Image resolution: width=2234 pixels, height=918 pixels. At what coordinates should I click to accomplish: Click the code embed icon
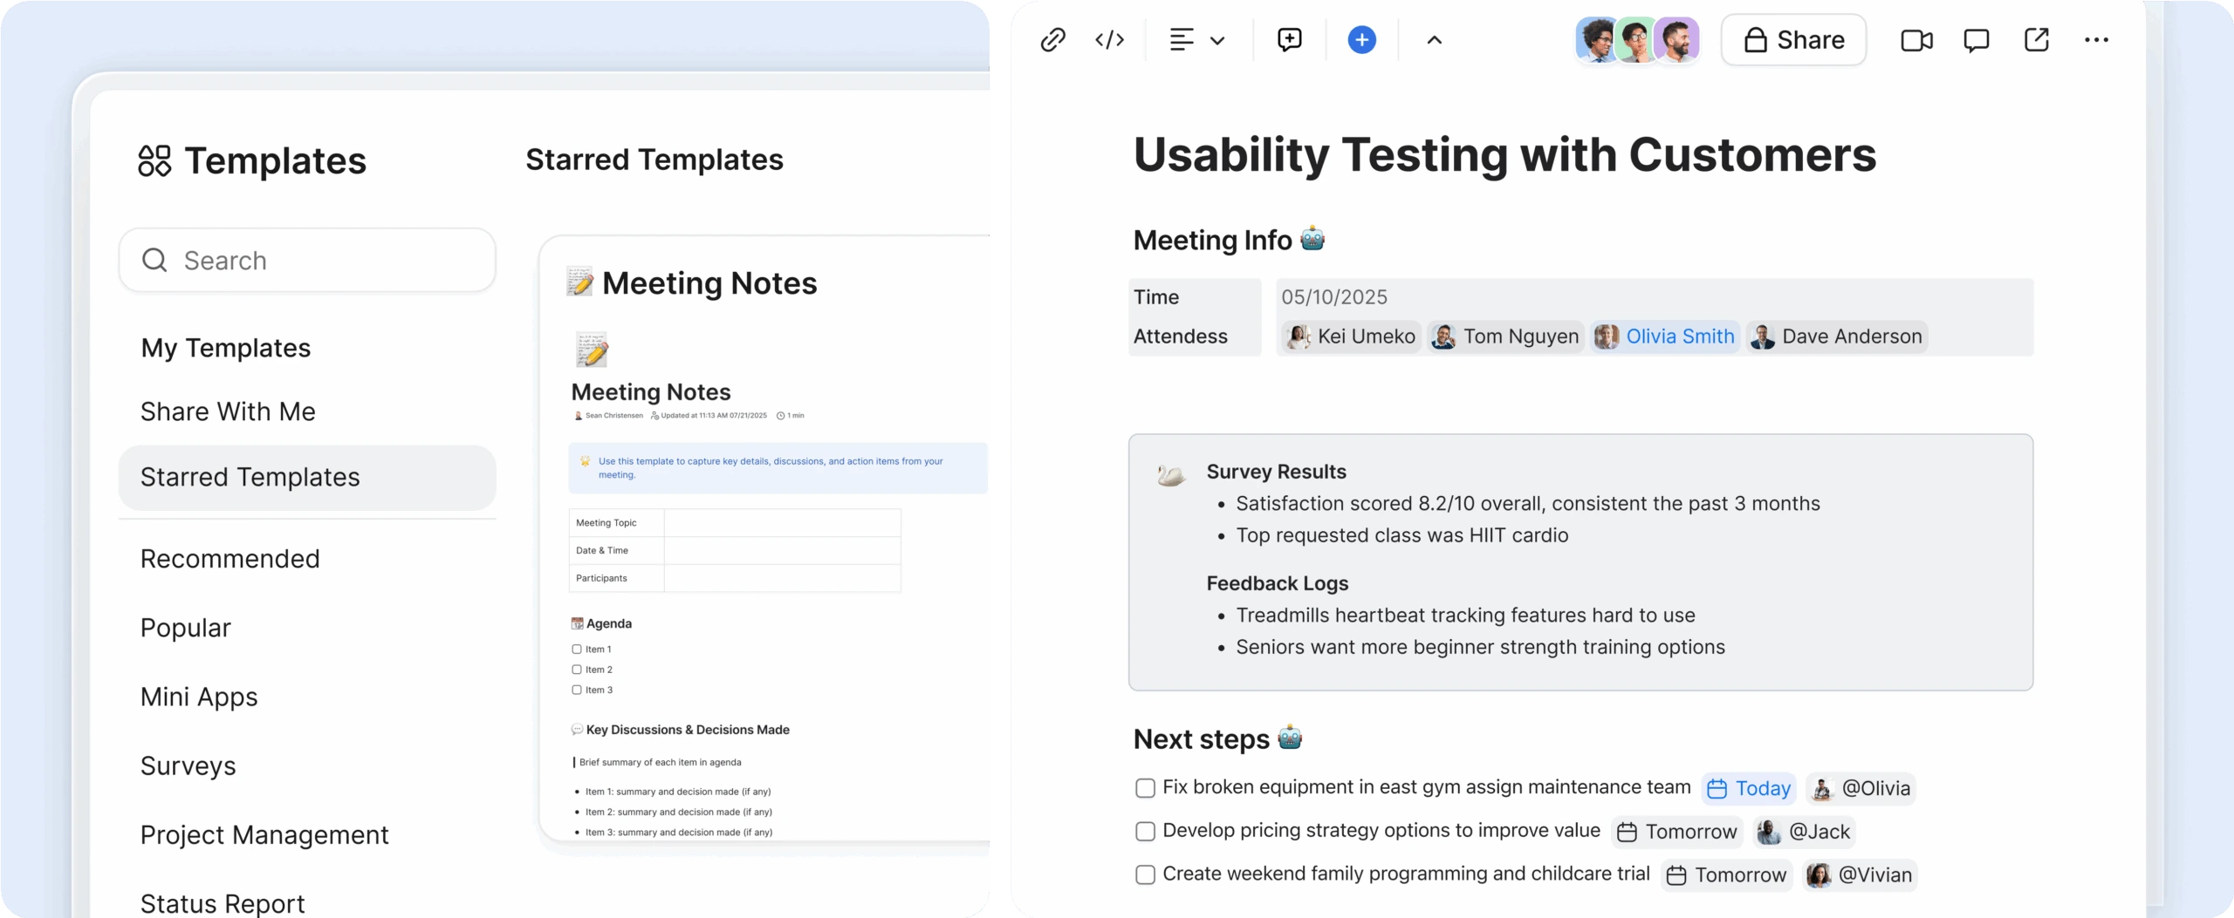1109,40
